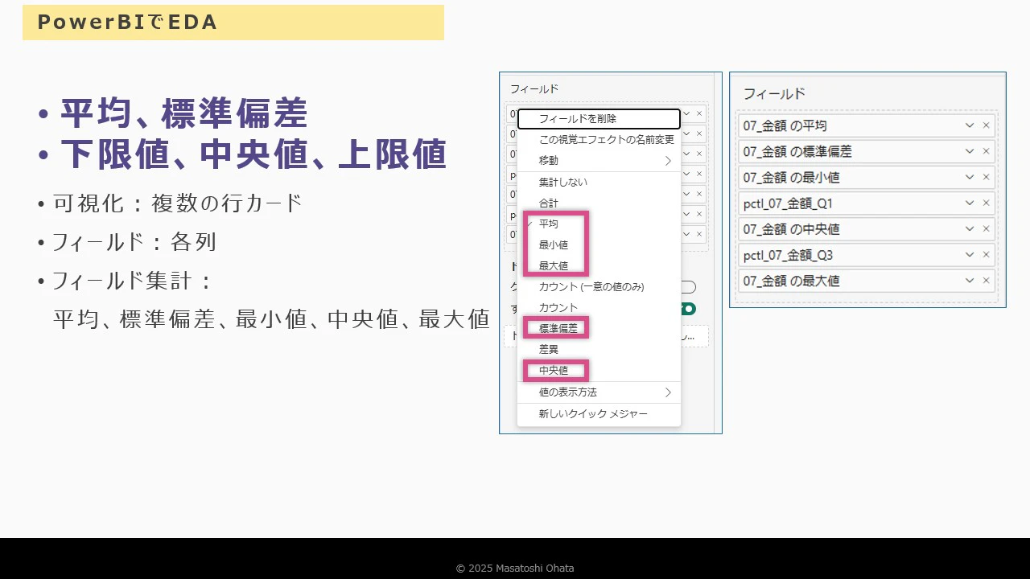
Task: Choose フィールドを削除 from the context menu
Action: pyautogui.click(x=599, y=119)
